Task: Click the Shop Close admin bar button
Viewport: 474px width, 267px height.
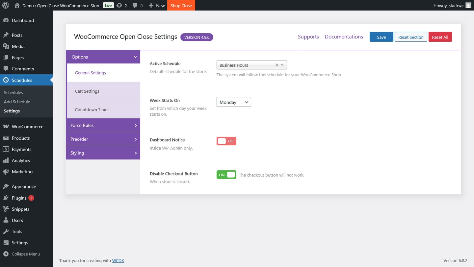Action: point(181,5)
